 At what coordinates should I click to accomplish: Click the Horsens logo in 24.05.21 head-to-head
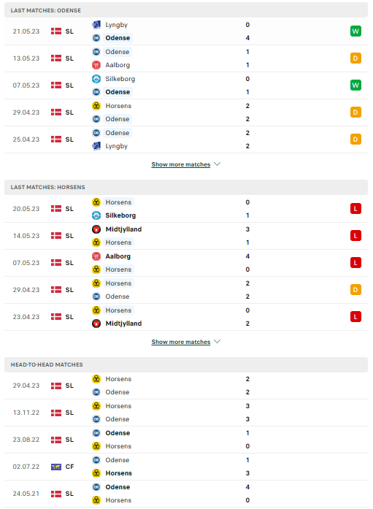pyautogui.click(x=96, y=500)
